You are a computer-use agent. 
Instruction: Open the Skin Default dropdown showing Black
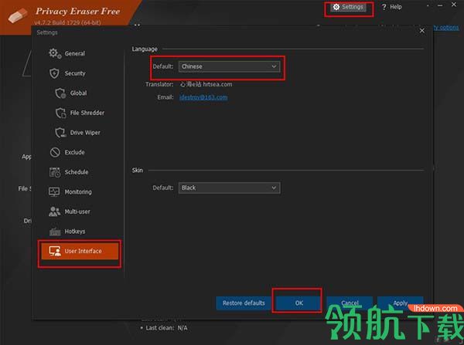(x=230, y=188)
